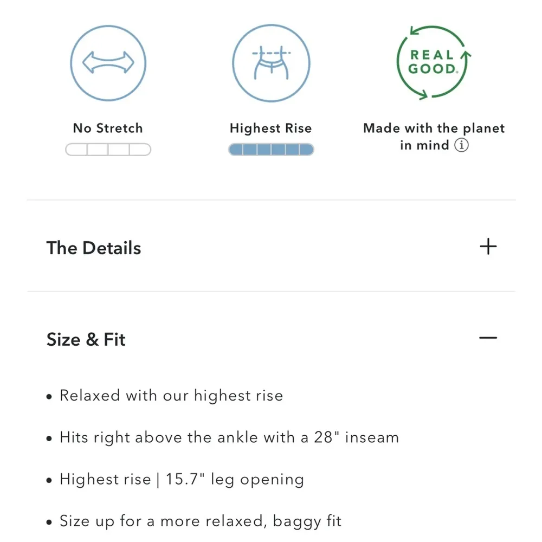Select 'Relaxed with our highest rise' line
The width and height of the screenshot is (542, 542).
pyautogui.click(x=171, y=396)
